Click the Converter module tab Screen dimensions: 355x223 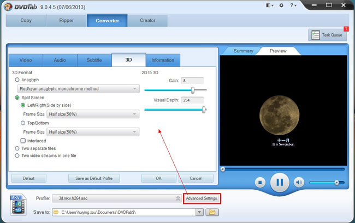[x=107, y=20]
